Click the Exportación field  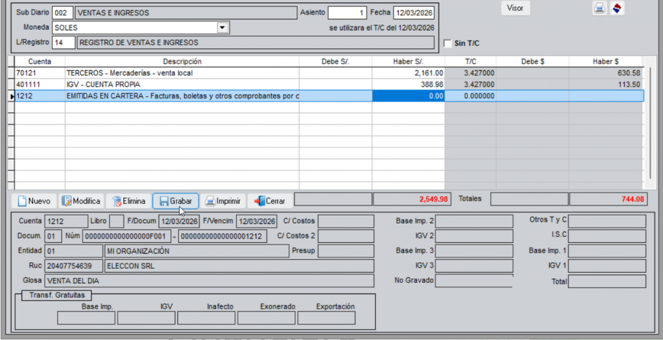click(326, 318)
